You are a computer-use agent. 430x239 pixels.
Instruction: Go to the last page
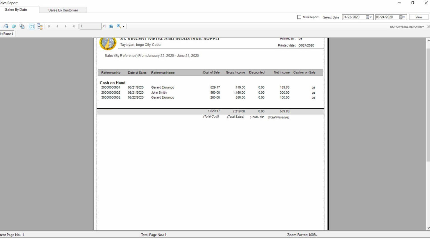[x=74, y=26]
